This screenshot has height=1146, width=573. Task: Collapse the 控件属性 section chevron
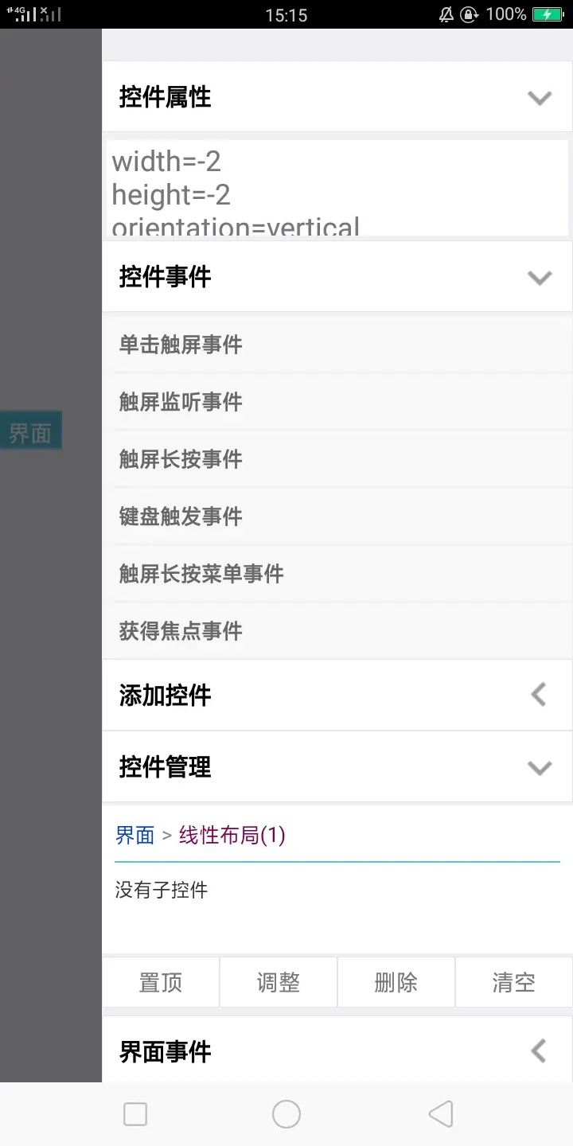click(540, 98)
